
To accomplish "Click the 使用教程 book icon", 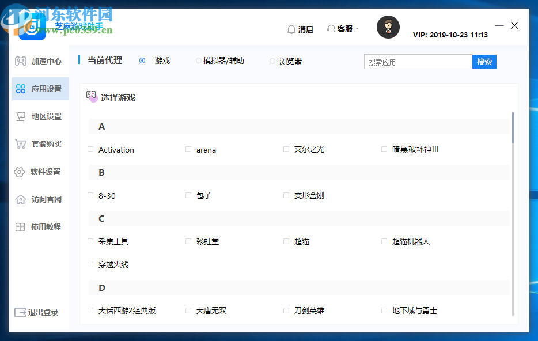I will pyautogui.click(x=20, y=227).
